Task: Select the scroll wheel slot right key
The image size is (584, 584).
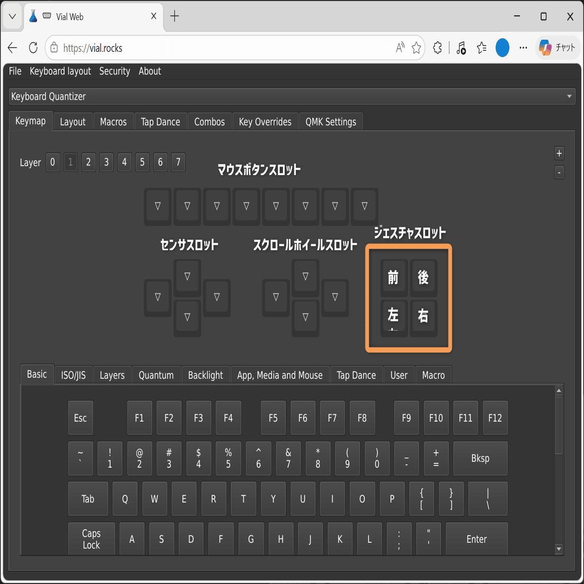Action: [335, 297]
